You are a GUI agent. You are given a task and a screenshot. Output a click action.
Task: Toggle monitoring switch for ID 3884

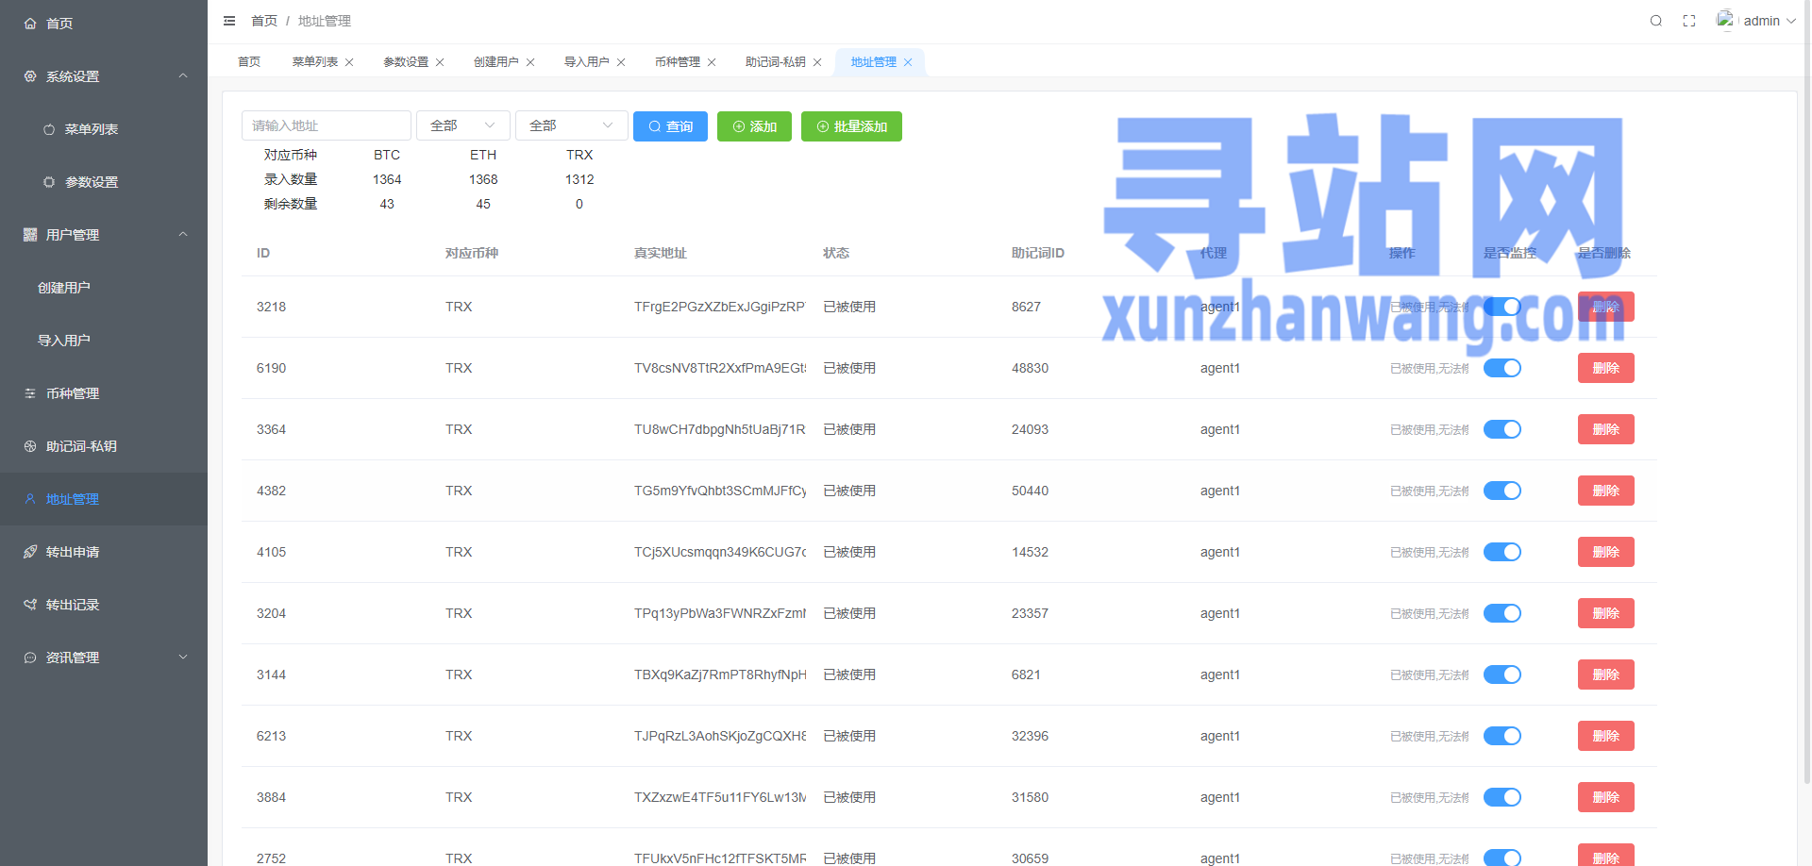click(x=1502, y=797)
